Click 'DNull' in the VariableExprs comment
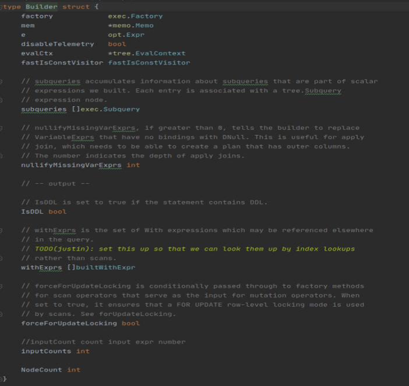Image resolution: width=409 pixels, height=386 pixels. 234,137
